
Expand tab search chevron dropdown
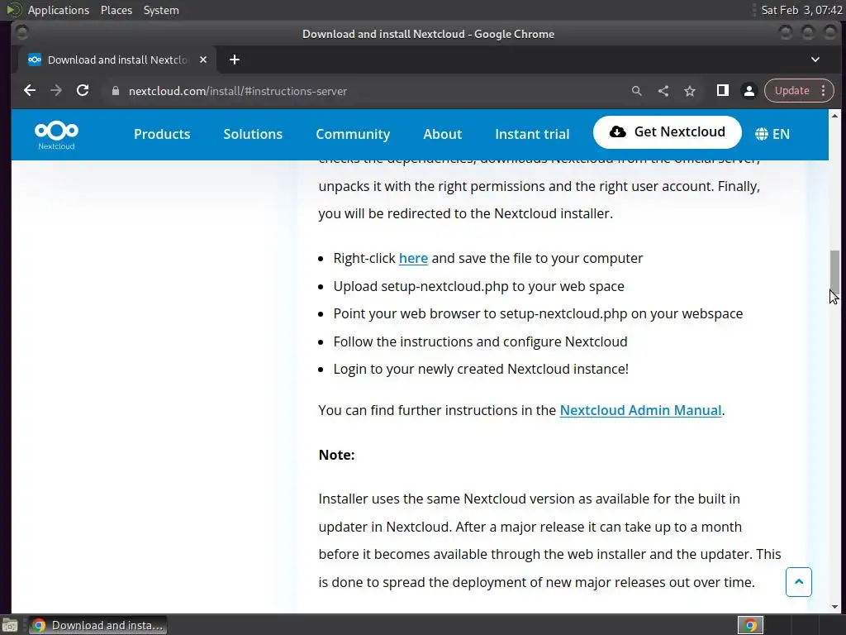815,60
